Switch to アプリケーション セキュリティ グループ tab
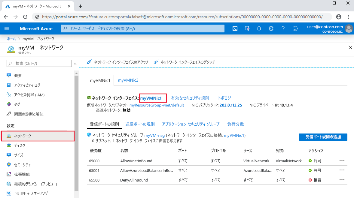Viewport: 354px width, 198px height. tap(191, 124)
